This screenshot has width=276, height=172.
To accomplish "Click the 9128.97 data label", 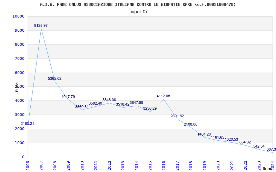I will click(x=41, y=25).
